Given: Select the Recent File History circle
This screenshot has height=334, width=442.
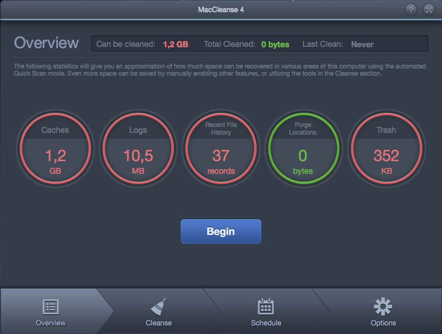Looking at the screenshot, I should tap(221, 149).
